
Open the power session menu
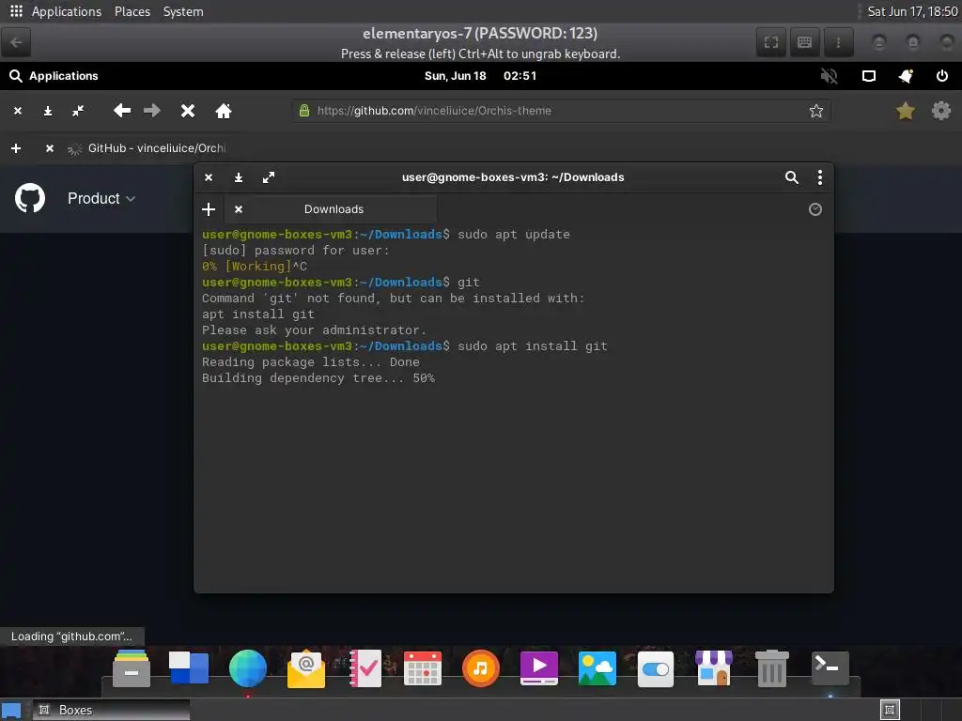pyautogui.click(x=941, y=76)
